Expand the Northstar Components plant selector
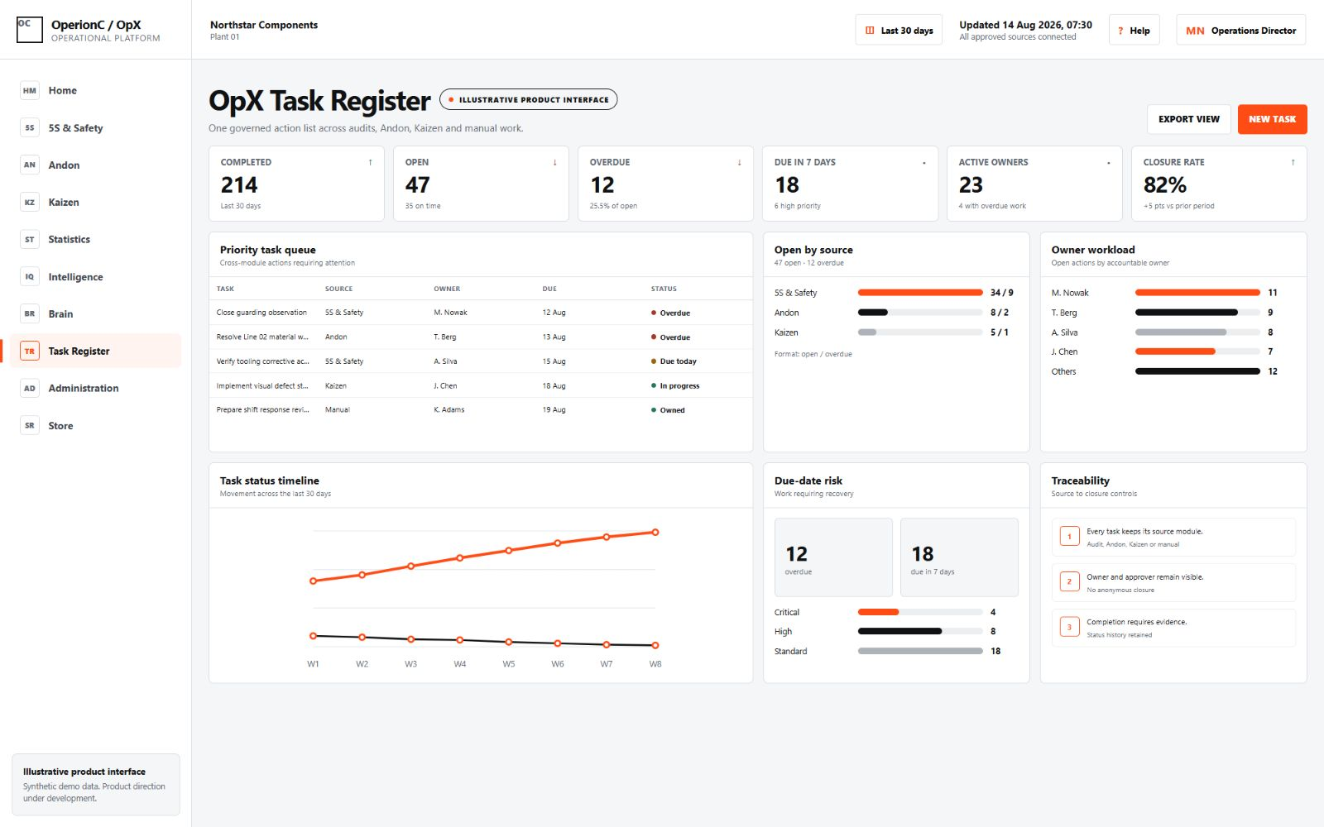 (x=264, y=30)
